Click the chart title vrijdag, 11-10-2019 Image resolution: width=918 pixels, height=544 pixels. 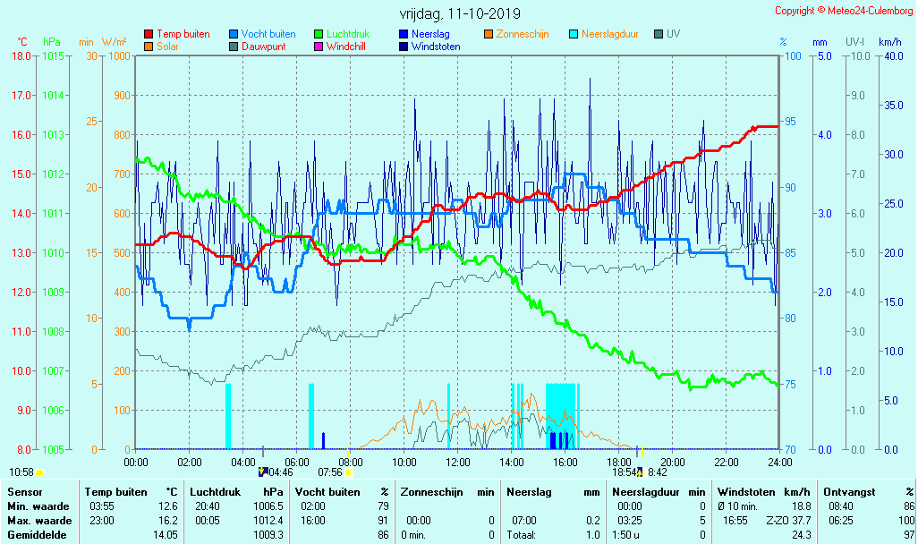click(459, 13)
